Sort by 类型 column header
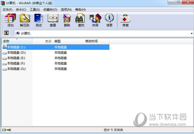 [x=68, y=41]
